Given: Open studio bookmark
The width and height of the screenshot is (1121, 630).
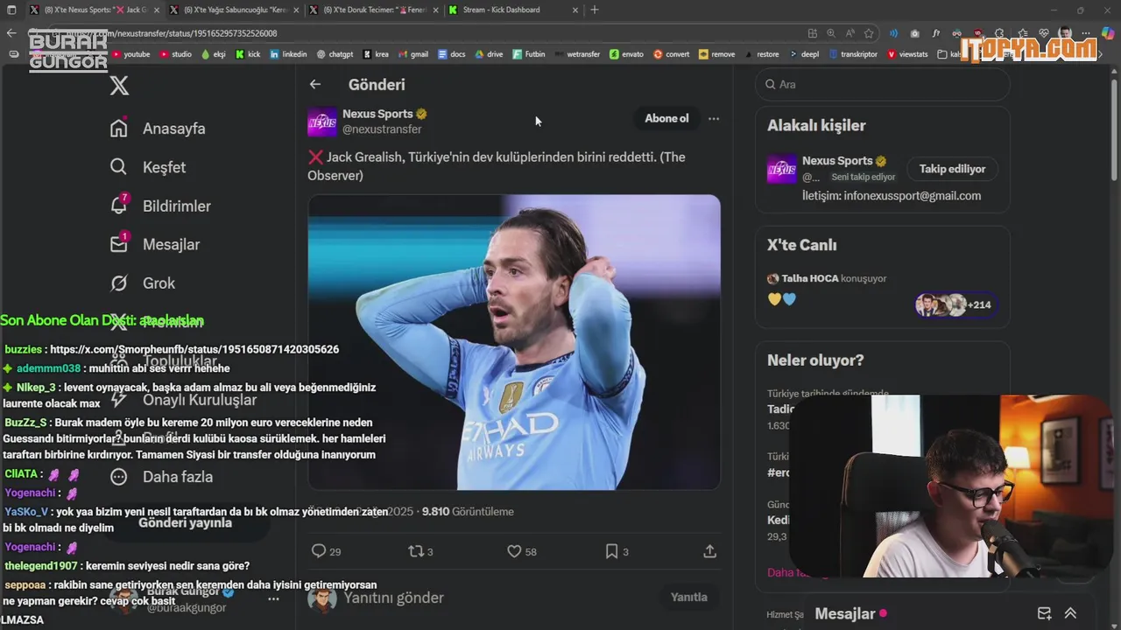Looking at the screenshot, I should pyautogui.click(x=175, y=54).
